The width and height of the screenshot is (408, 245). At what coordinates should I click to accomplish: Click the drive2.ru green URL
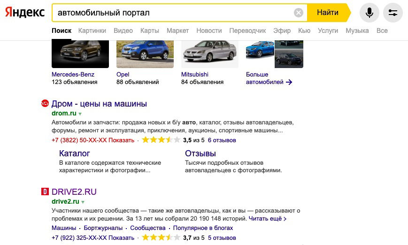(65, 201)
